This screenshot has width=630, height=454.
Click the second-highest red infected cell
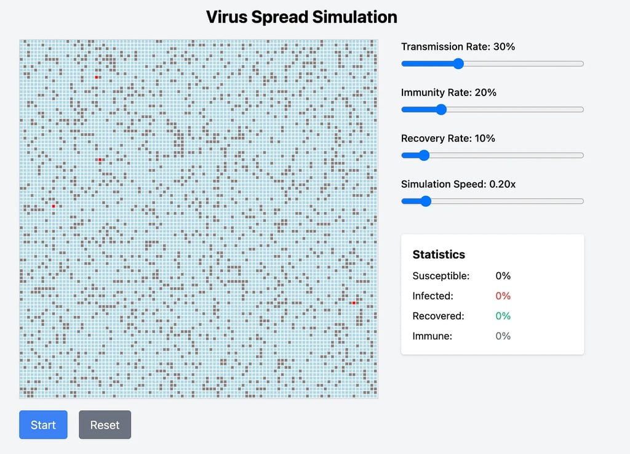coord(100,160)
